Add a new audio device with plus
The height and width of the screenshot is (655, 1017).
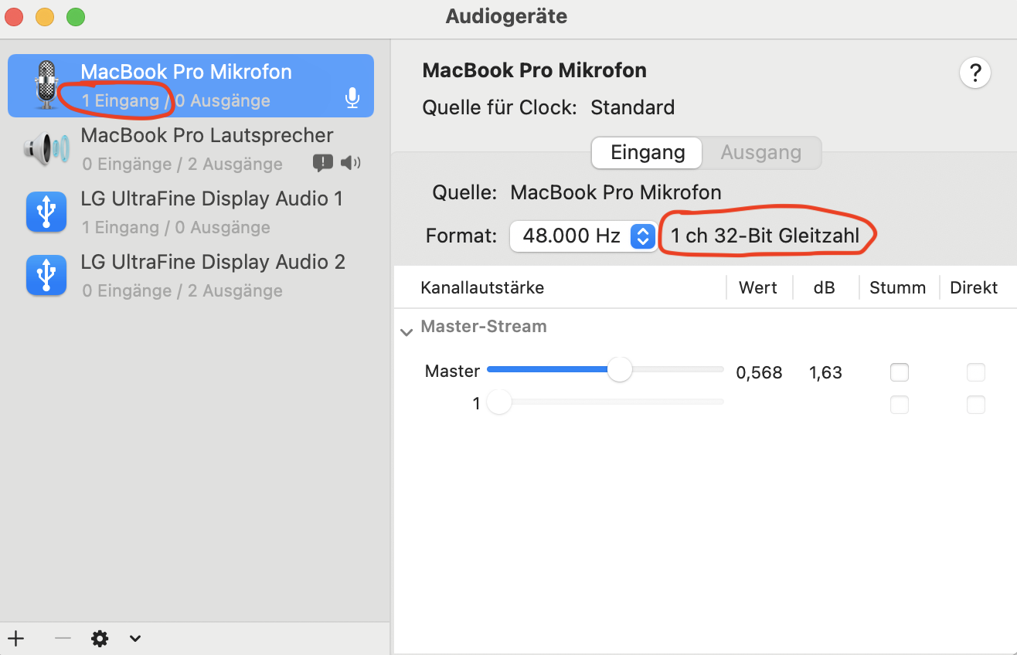16,639
